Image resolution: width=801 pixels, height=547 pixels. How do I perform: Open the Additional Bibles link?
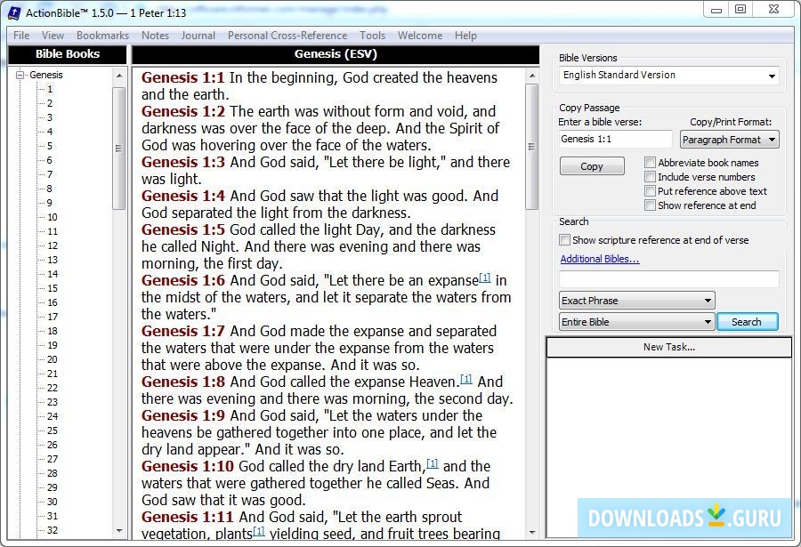coord(600,259)
